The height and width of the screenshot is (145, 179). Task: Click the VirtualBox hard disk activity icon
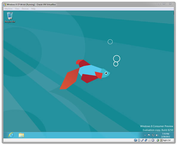pos(135,140)
